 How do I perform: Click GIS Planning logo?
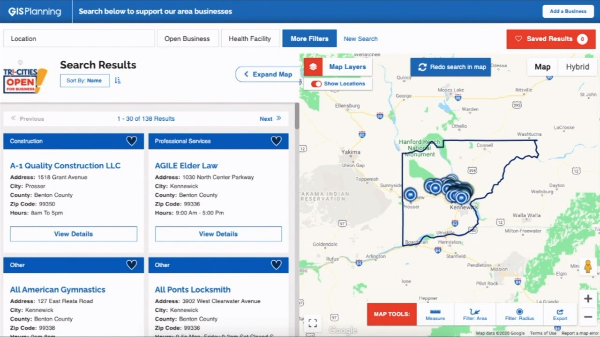35,11
